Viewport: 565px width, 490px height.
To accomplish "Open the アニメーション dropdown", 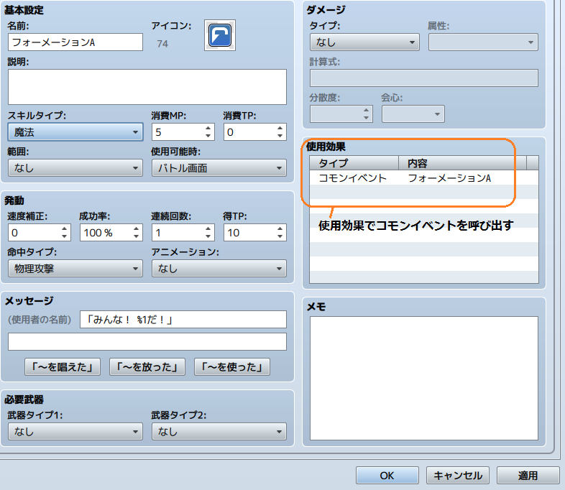I will pos(219,268).
